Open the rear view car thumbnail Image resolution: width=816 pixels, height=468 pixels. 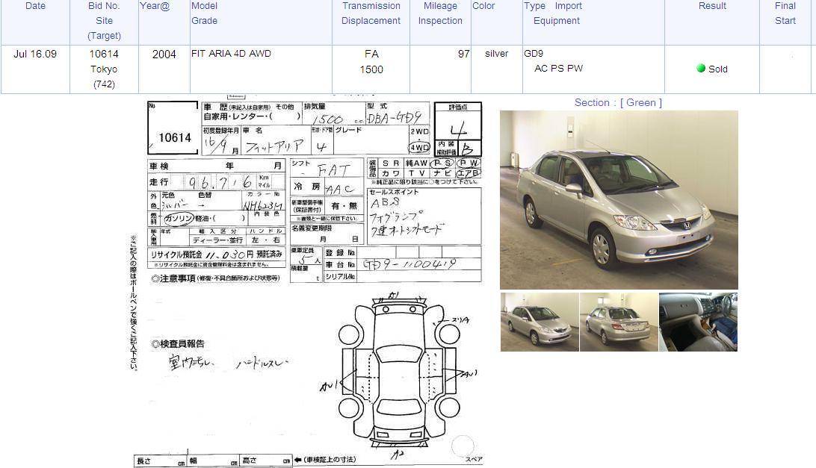pos(619,322)
